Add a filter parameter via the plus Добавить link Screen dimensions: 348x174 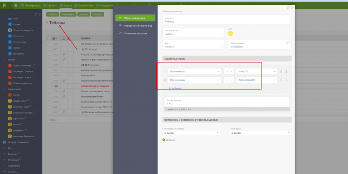click(x=175, y=88)
